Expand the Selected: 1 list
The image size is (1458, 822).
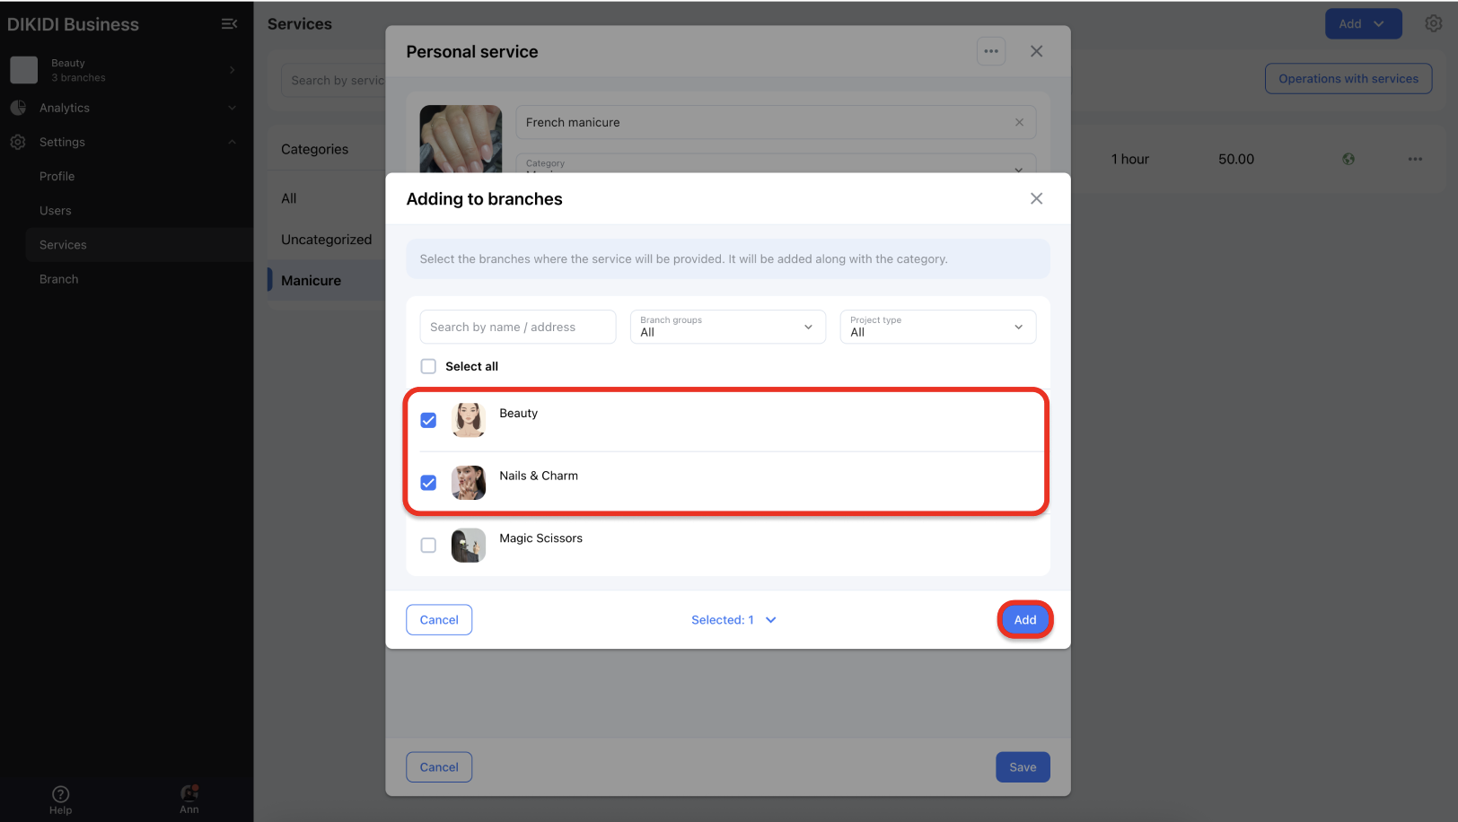pos(733,620)
